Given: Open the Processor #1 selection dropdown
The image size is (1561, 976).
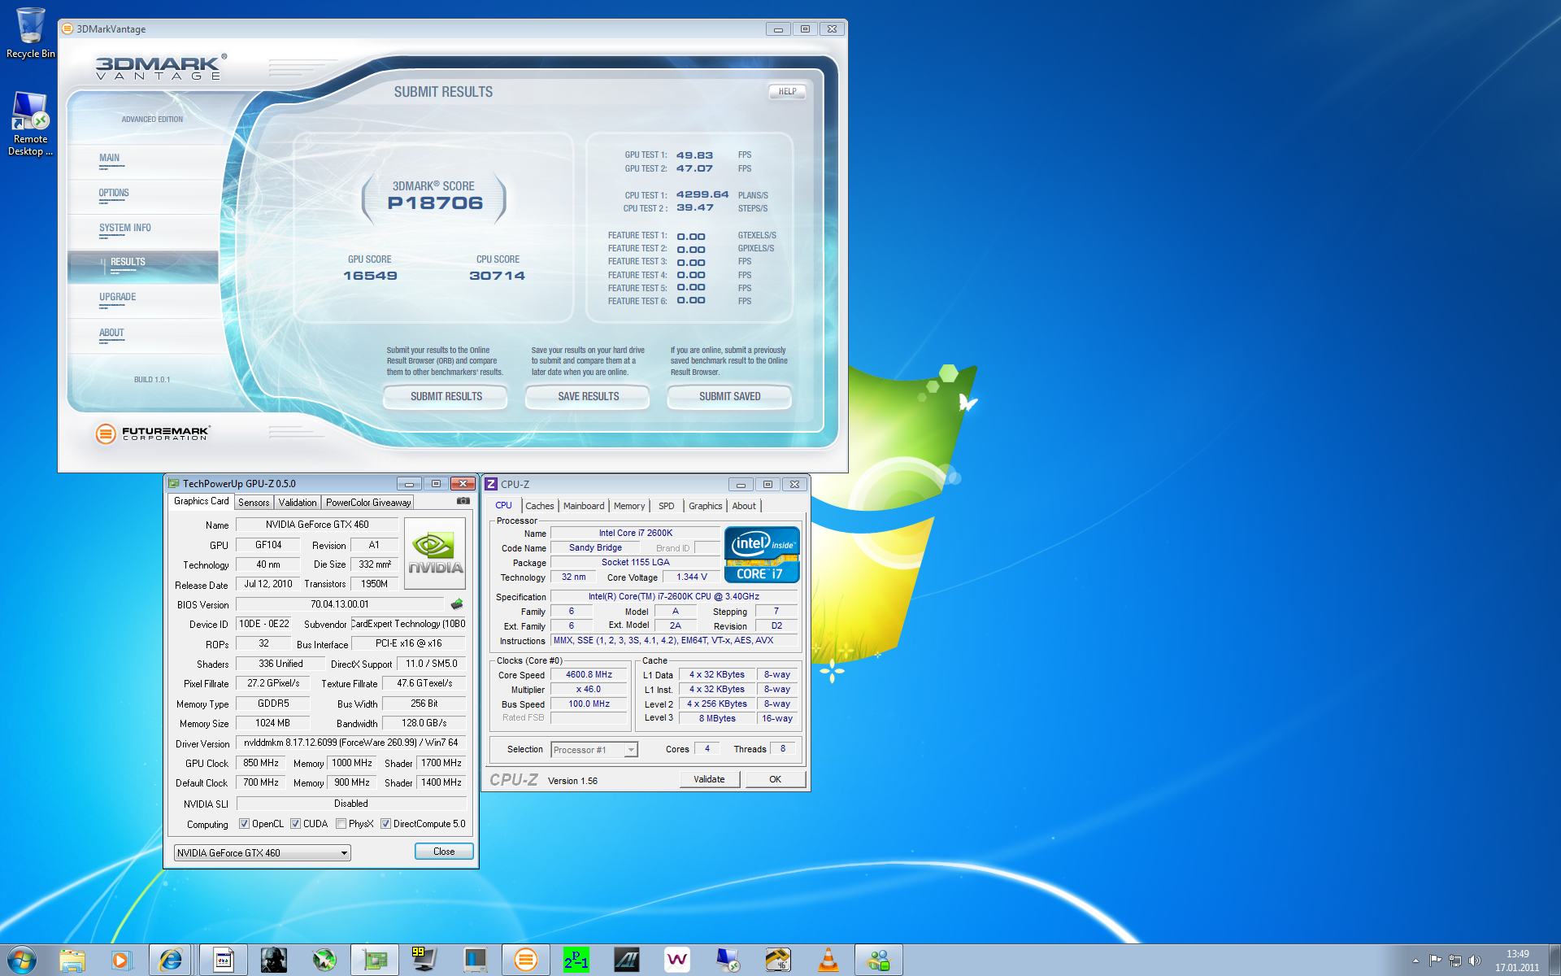Looking at the screenshot, I should (x=594, y=750).
